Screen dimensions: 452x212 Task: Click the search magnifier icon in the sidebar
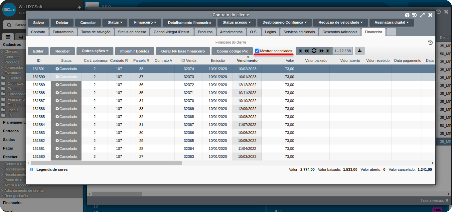coord(9,25)
